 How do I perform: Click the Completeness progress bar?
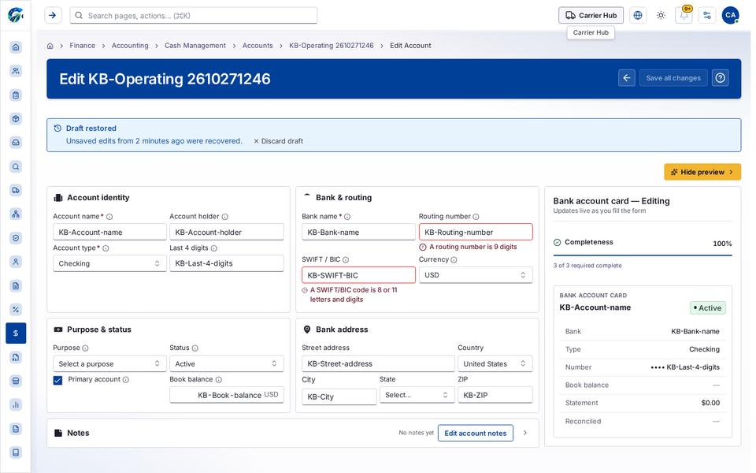coord(643,255)
